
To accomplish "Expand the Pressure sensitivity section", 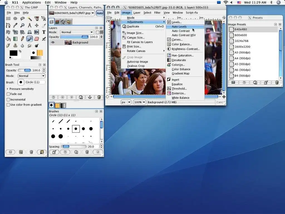I will (x=8, y=89).
